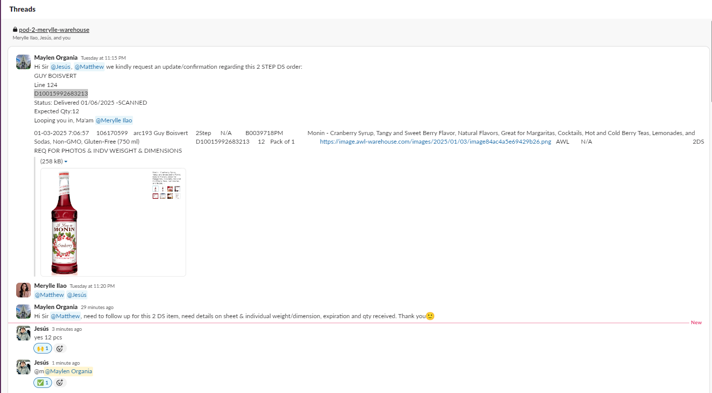Click the 'Threads' page heading
Image resolution: width=712 pixels, height=393 pixels.
(22, 9)
